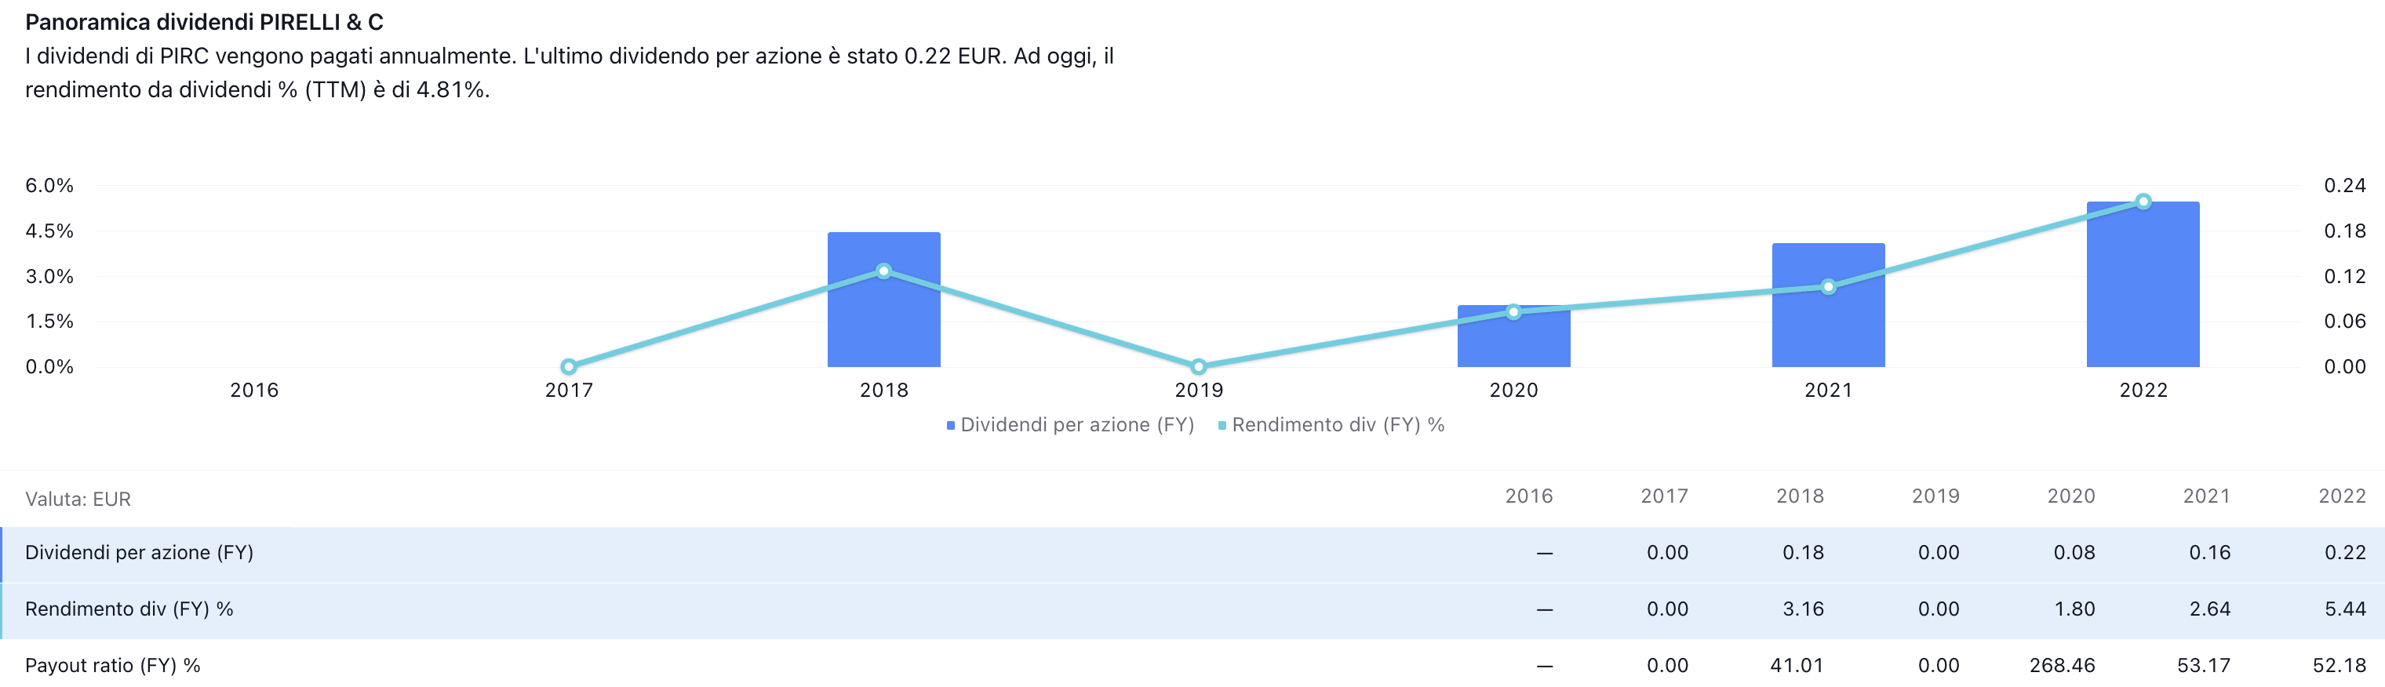Click the 2019 column header in the table
2385x687 pixels.
click(1936, 496)
